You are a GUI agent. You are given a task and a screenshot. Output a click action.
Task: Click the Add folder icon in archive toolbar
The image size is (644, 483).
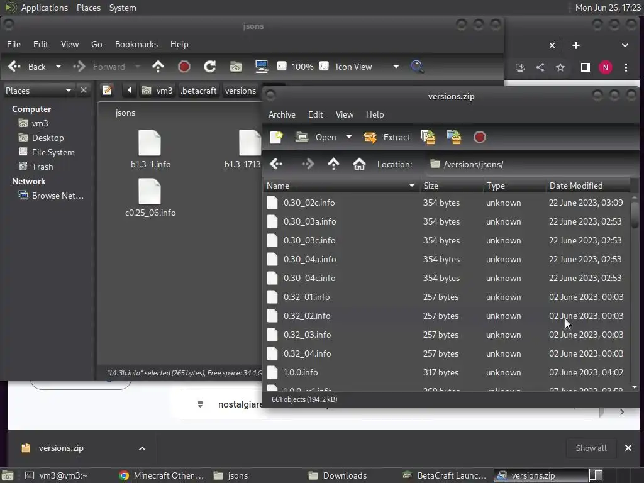point(454,137)
